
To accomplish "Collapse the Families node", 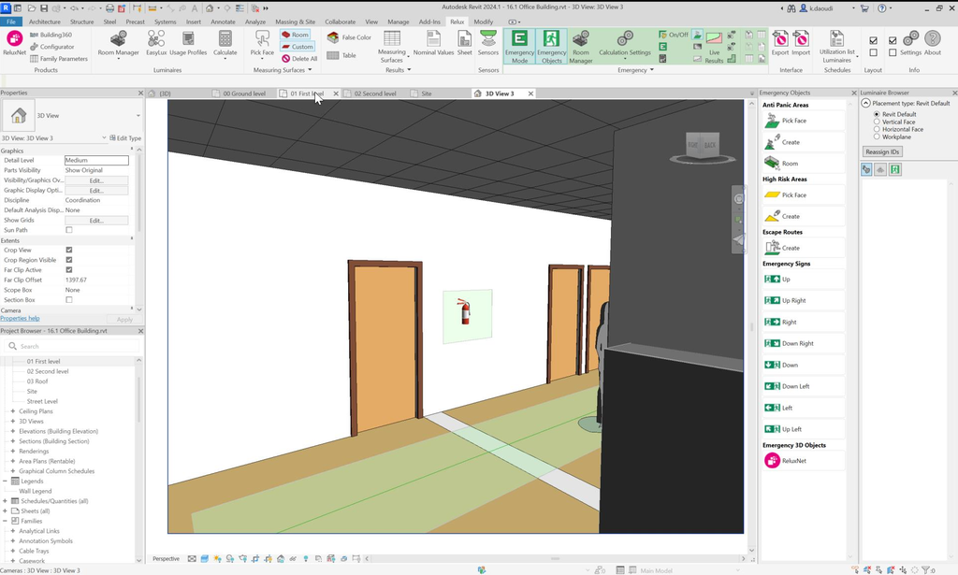I will click(5, 521).
